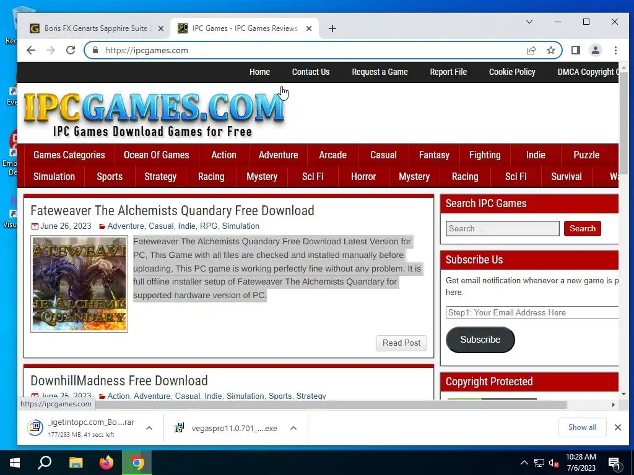Close the IPC Games tab
This screenshot has width=634, height=475.
pyautogui.click(x=309, y=28)
